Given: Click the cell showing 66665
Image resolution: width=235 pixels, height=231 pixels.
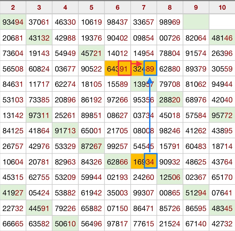Looking at the screenshot, I should click(13, 223).
